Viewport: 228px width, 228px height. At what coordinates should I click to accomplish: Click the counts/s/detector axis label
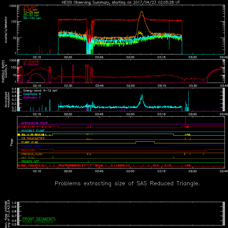click(x=6, y=30)
